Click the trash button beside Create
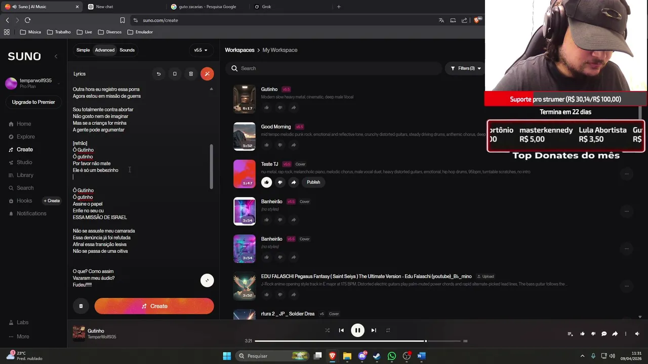This screenshot has width=648, height=364. [x=80, y=306]
